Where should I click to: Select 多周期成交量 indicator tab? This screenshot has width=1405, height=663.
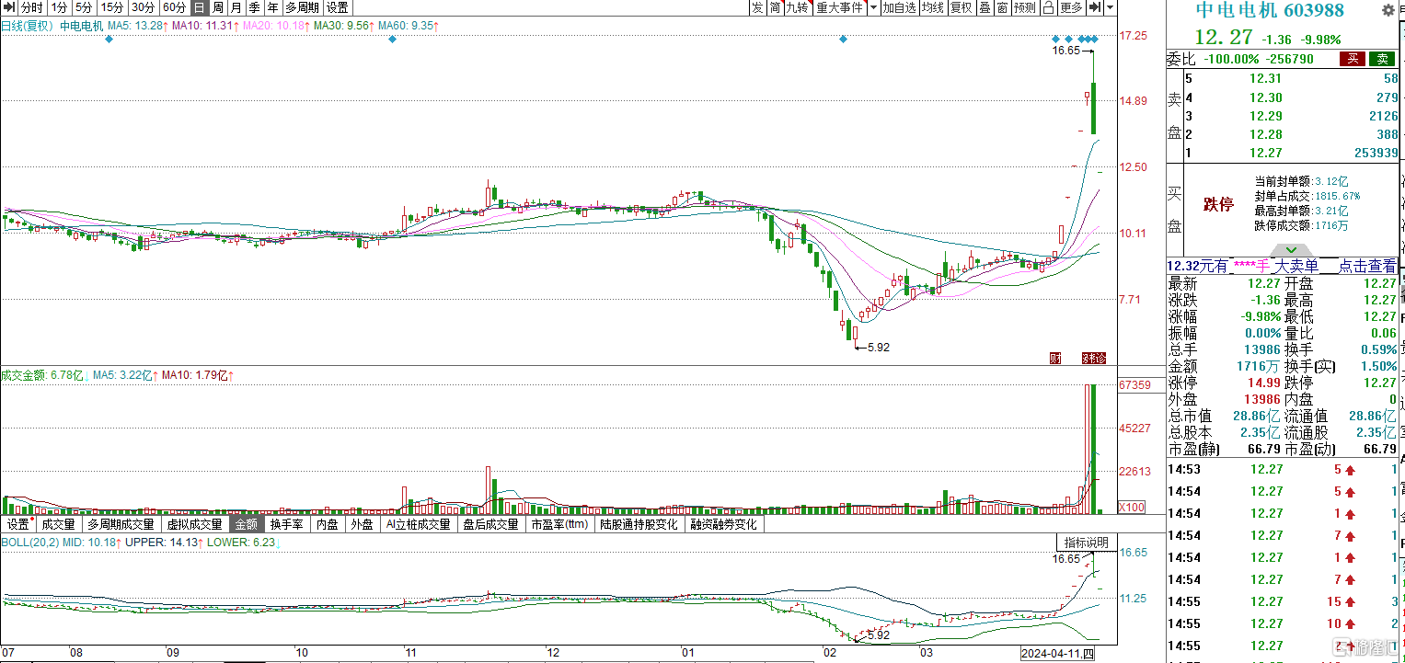121,524
